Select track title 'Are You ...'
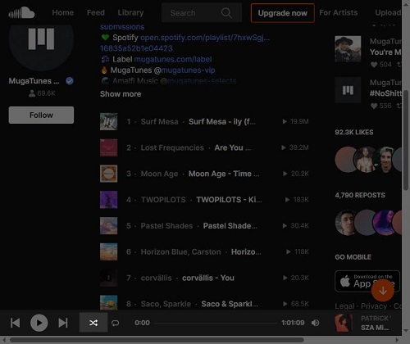410x344 pixels. click(x=233, y=147)
